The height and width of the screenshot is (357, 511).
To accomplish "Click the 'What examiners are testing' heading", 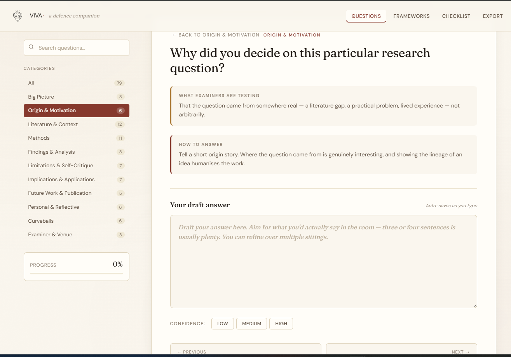I will pyautogui.click(x=219, y=95).
